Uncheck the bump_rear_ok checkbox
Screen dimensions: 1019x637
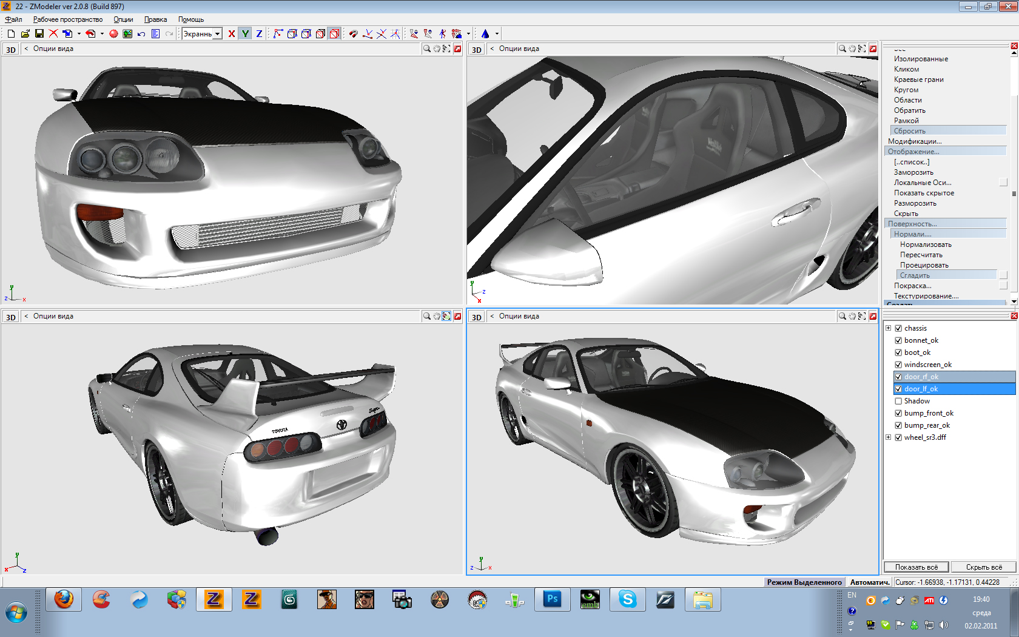pos(898,425)
